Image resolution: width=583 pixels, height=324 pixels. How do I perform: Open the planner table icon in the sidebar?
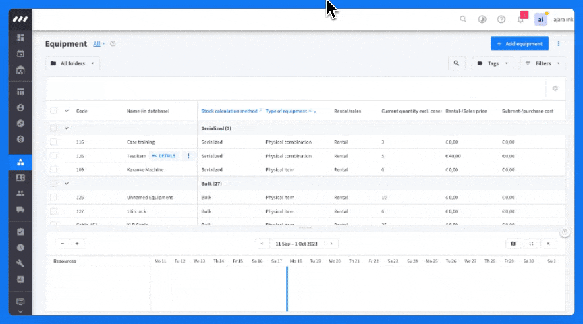tap(20, 92)
